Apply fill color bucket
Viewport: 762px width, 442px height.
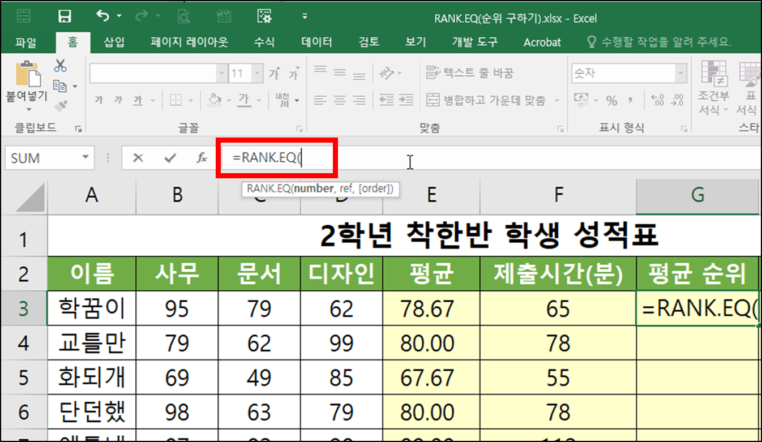(215, 100)
